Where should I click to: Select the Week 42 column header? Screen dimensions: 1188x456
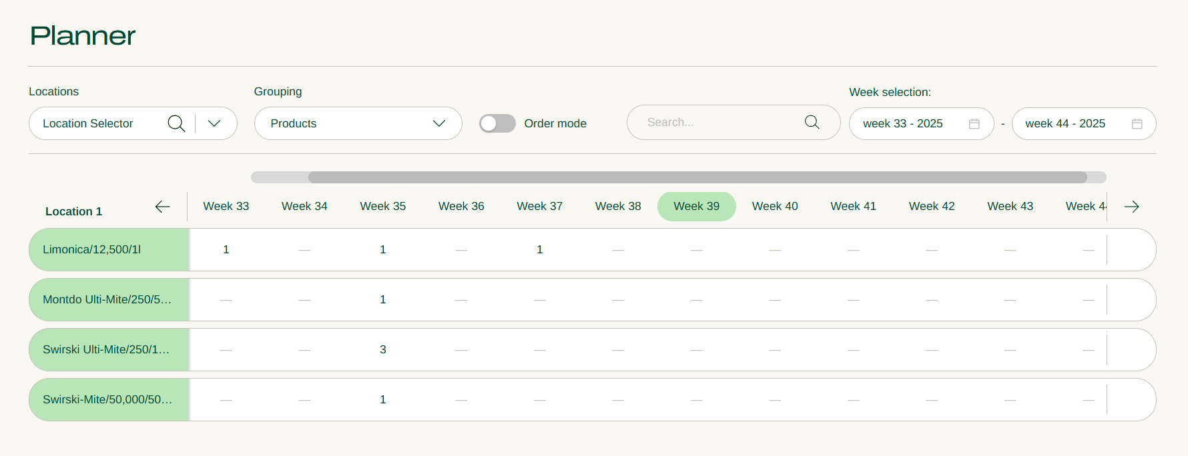tap(932, 207)
